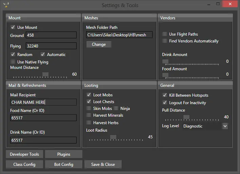This screenshot has width=240, height=174.
Task: Check Find Vendors Automatically
Action: [x=165, y=41]
